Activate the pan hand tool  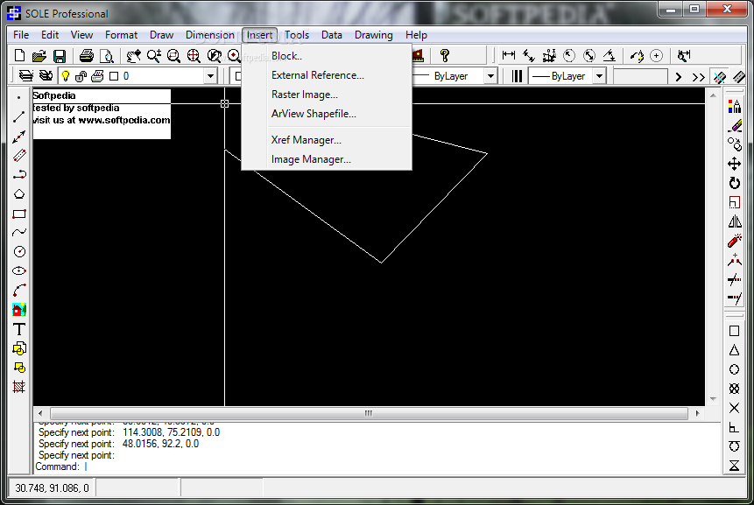point(134,56)
